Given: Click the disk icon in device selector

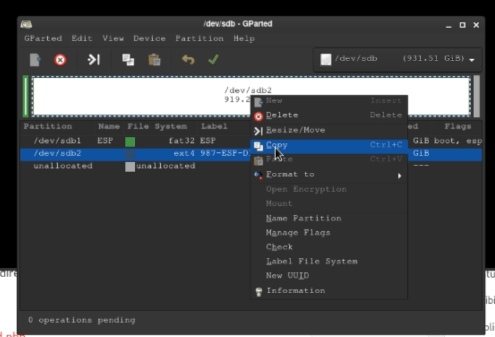Looking at the screenshot, I should click(x=326, y=59).
